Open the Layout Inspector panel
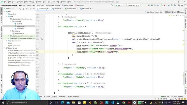 click(x=177, y=97)
